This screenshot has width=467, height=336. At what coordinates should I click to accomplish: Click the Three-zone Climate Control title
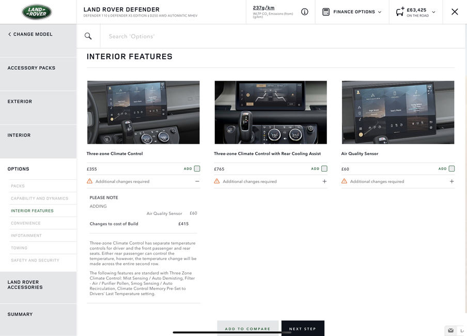(x=115, y=154)
